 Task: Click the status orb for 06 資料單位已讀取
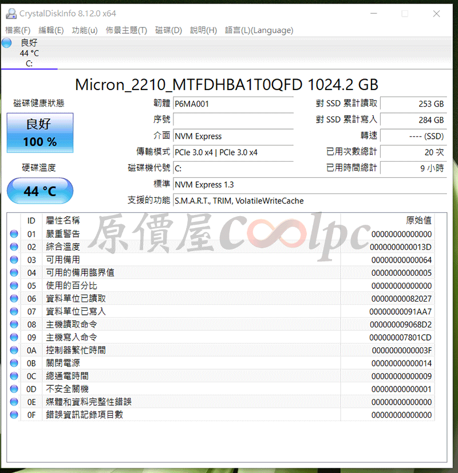click(14, 298)
